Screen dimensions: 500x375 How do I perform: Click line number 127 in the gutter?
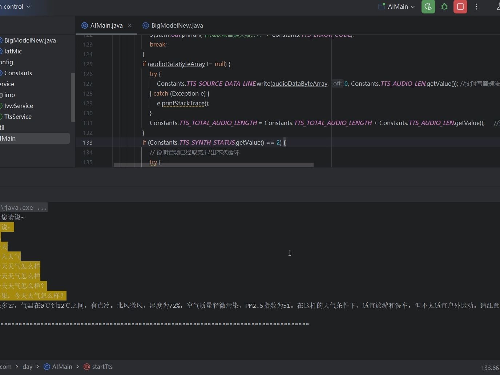click(88, 84)
